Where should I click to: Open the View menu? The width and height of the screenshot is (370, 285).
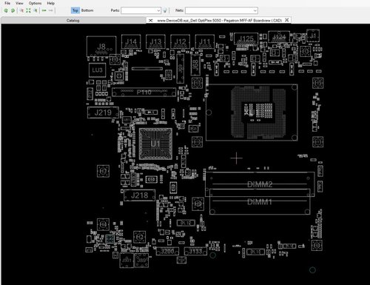click(19, 3)
